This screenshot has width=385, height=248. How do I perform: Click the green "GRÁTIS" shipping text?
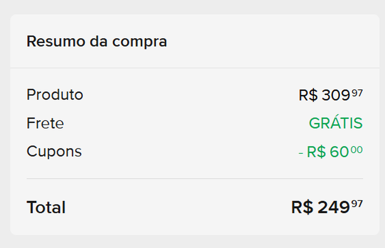coord(335,123)
